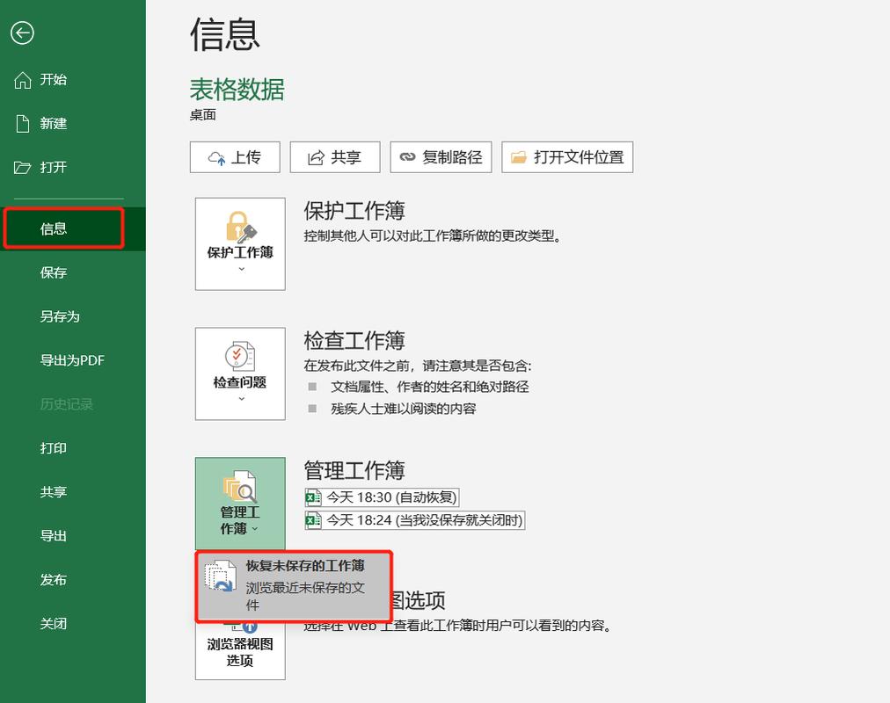This screenshot has width=890, height=703.
Task: Click the open folder icon beside 打开
Action: coord(22,167)
